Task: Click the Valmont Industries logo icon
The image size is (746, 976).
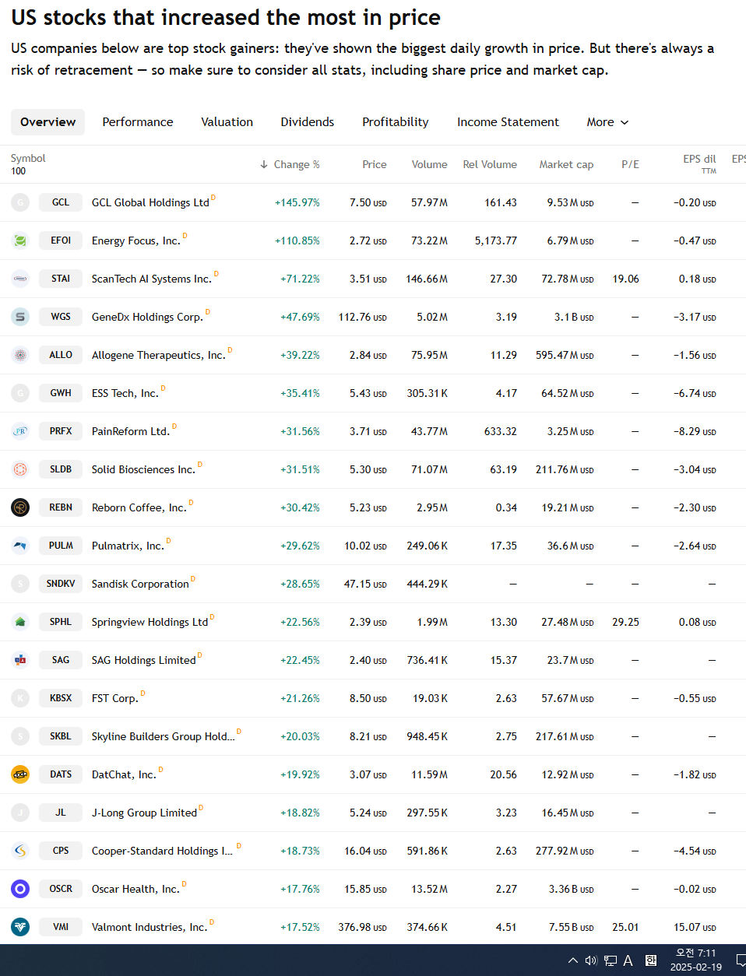Action: (20, 927)
